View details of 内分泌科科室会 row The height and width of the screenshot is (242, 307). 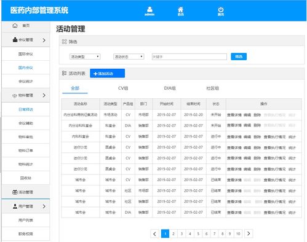tap(234, 125)
